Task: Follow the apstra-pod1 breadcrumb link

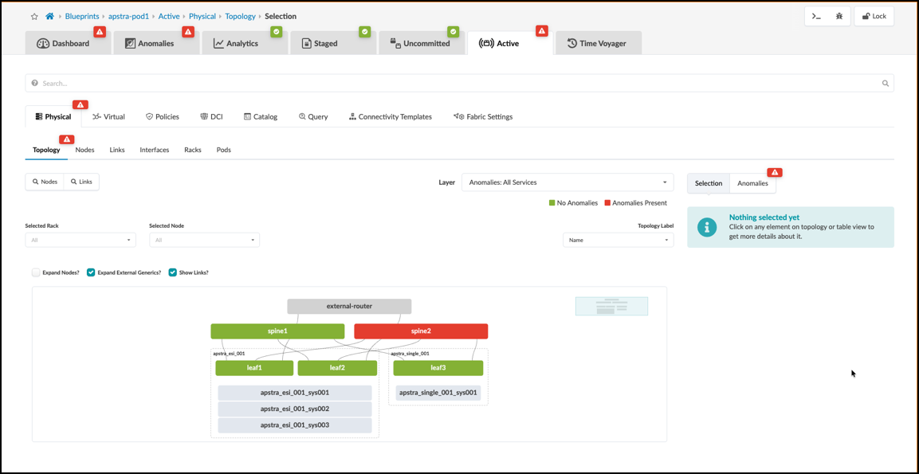Action: coord(130,17)
